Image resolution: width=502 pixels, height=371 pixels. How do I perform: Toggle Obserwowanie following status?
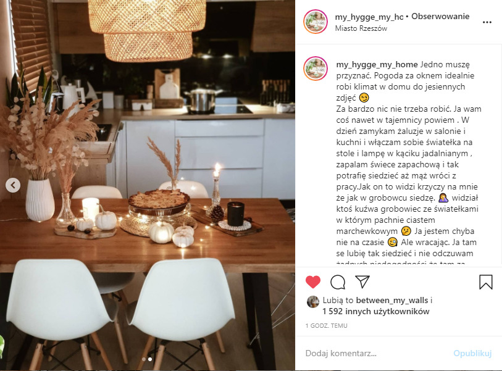(440, 16)
